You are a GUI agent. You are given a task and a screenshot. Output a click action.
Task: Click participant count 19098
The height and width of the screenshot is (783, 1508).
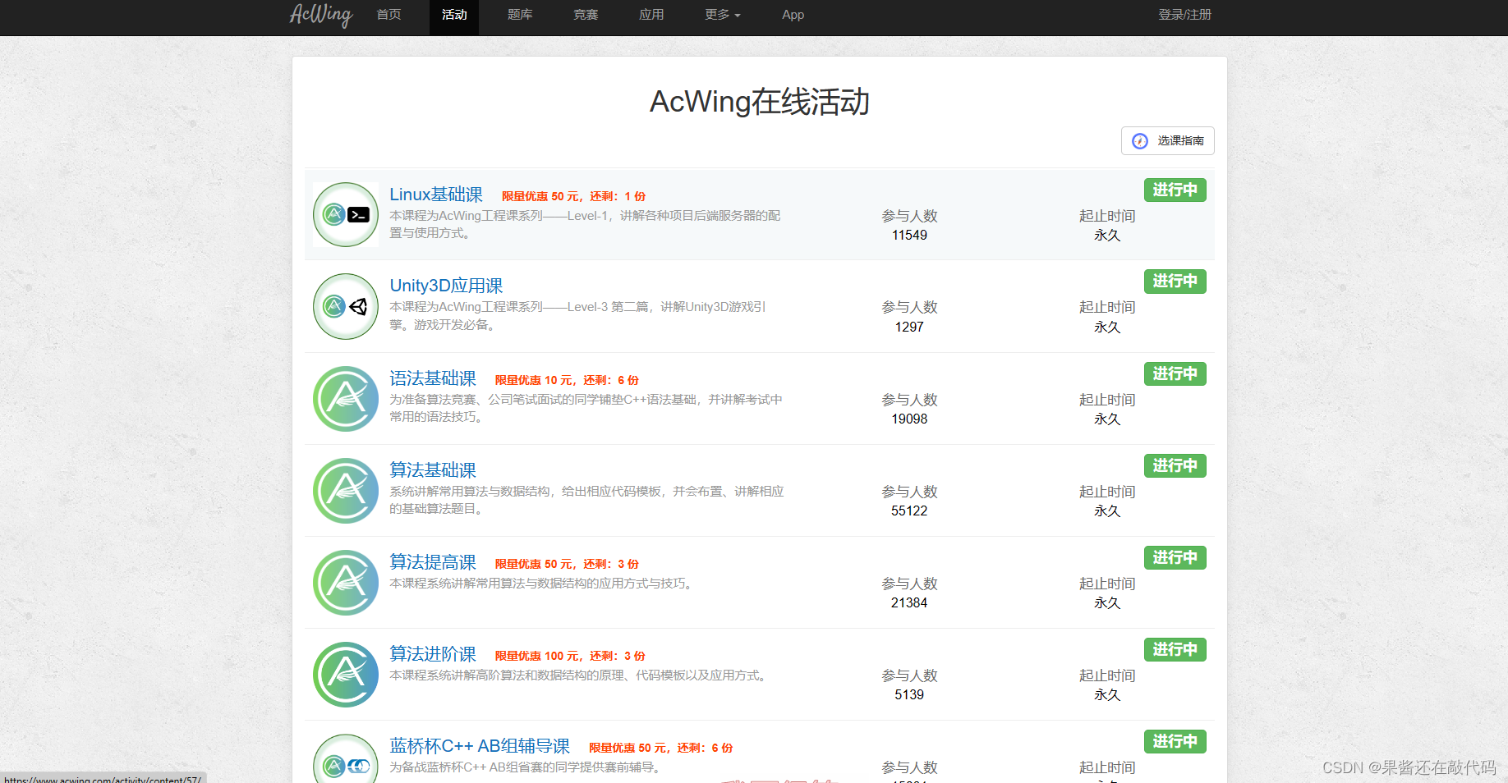909,419
